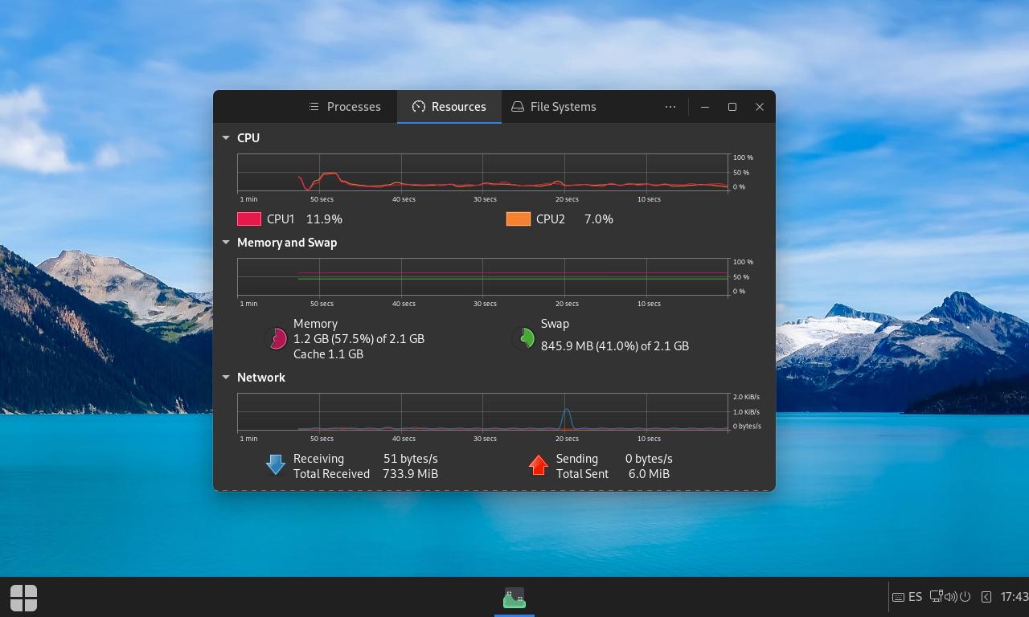The image size is (1029, 617).
Task: Click the Memory and Swap history graph
Action: pyautogui.click(x=483, y=277)
